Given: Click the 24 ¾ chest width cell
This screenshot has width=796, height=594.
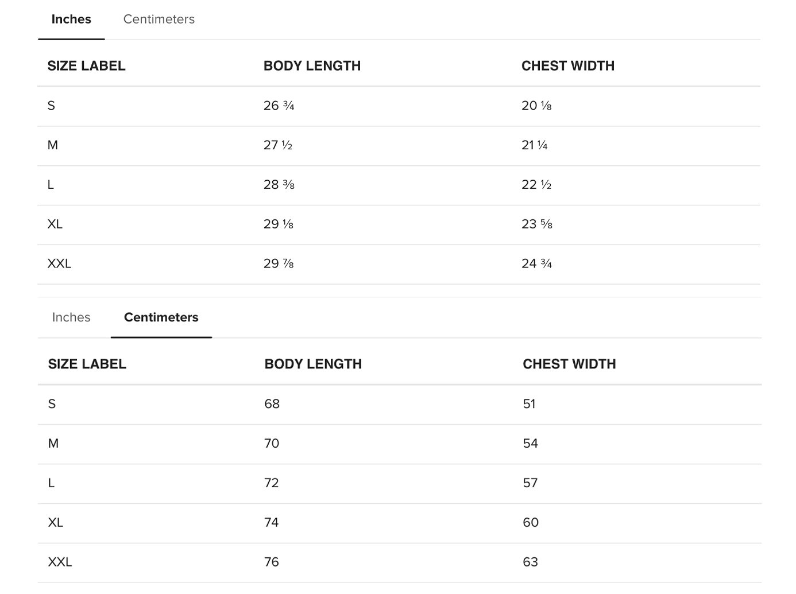Looking at the screenshot, I should (x=536, y=264).
